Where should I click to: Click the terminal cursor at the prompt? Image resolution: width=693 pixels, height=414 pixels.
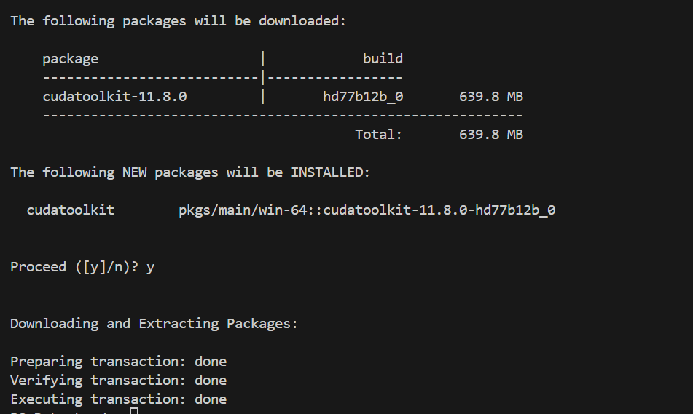[133, 411]
